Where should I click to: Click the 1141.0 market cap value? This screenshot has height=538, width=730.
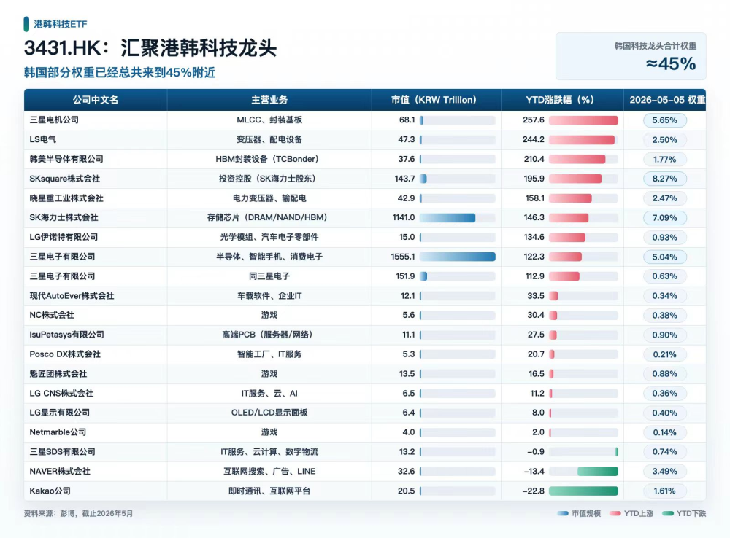[403, 217]
